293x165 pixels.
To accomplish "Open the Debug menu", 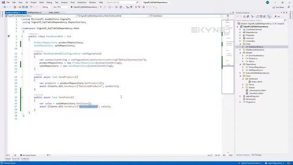I will pyautogui.click(x=49, y=2).
